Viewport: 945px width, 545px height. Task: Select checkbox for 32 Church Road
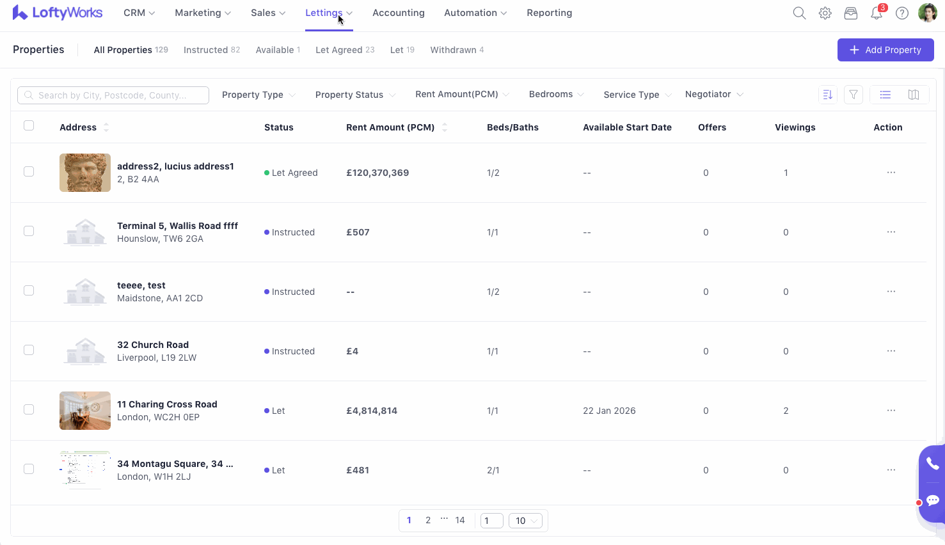pos(29,350)
